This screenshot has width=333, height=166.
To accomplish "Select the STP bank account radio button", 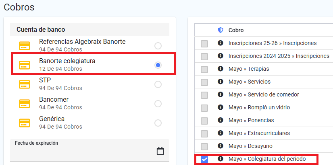I will pyautogui.click(x=158, y=84).
